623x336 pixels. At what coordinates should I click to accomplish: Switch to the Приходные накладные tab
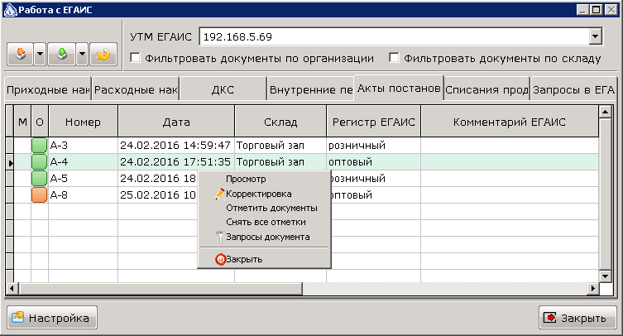48,90
